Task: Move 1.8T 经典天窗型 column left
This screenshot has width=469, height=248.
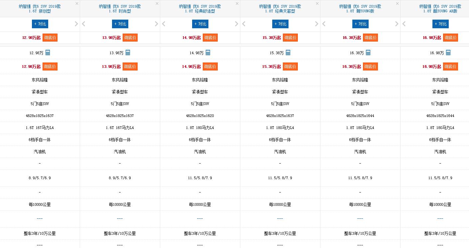Action: [244, 24]
